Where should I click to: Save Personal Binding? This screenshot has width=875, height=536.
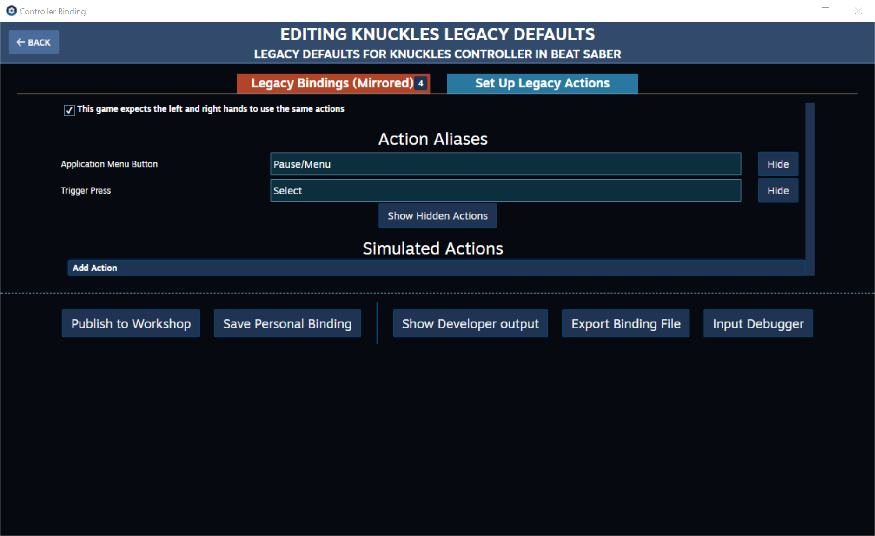pyautogui.click(x=287, y=324)
